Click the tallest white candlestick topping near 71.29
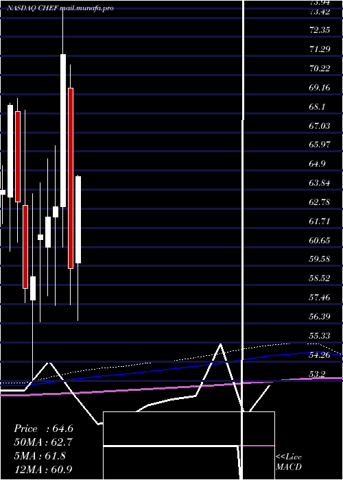Screen dimensions: 343x480 63,130
